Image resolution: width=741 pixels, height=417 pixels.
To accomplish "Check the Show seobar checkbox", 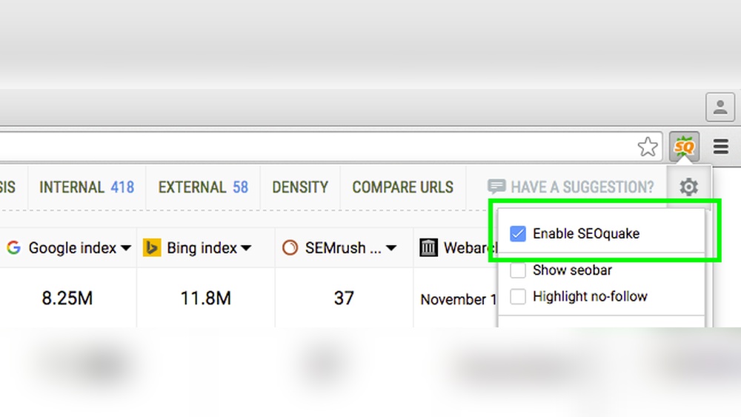I will pyautogui.click(x=518, y=270).
